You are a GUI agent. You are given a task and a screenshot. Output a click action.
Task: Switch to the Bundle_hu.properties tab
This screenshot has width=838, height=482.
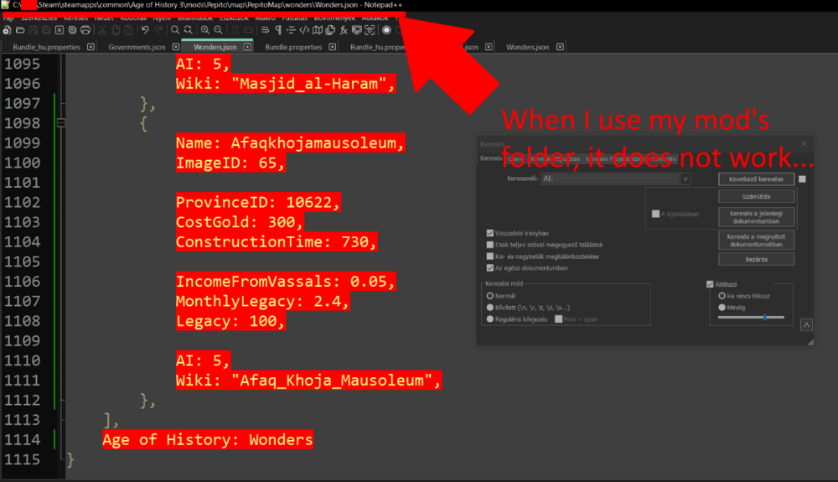point(46,47)
